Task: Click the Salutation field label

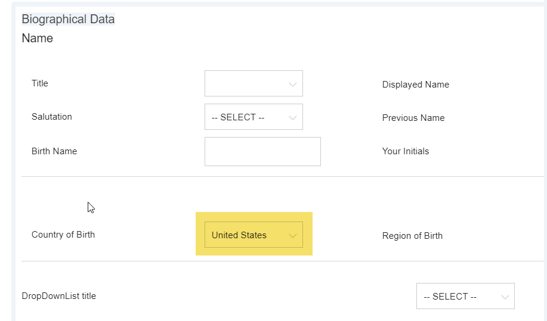Action: (x=52, y=117)
